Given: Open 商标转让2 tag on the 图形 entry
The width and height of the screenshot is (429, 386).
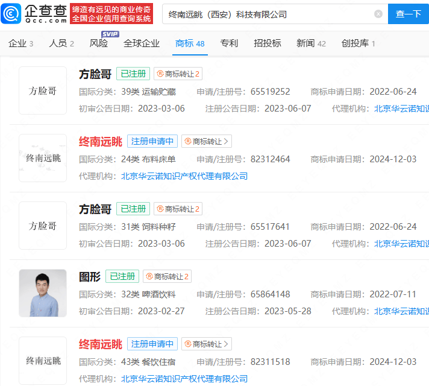Looking at the screenshot, I should coord(167,276).
